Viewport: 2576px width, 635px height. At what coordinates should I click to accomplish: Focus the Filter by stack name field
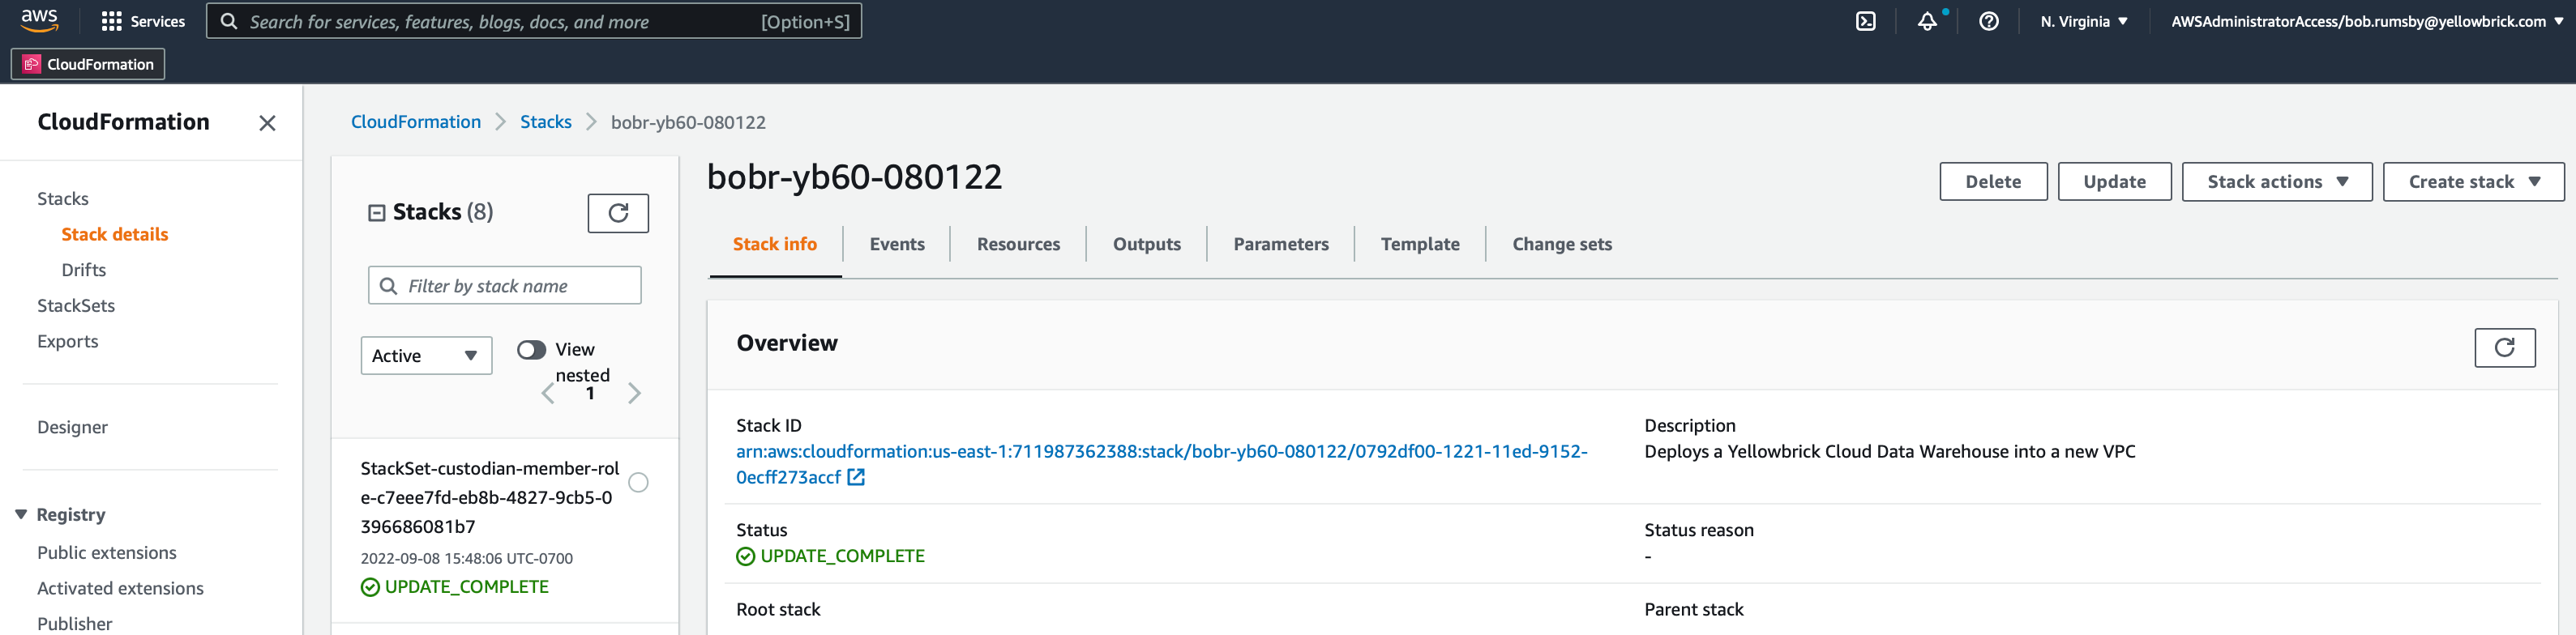click(x=505, y=285)
